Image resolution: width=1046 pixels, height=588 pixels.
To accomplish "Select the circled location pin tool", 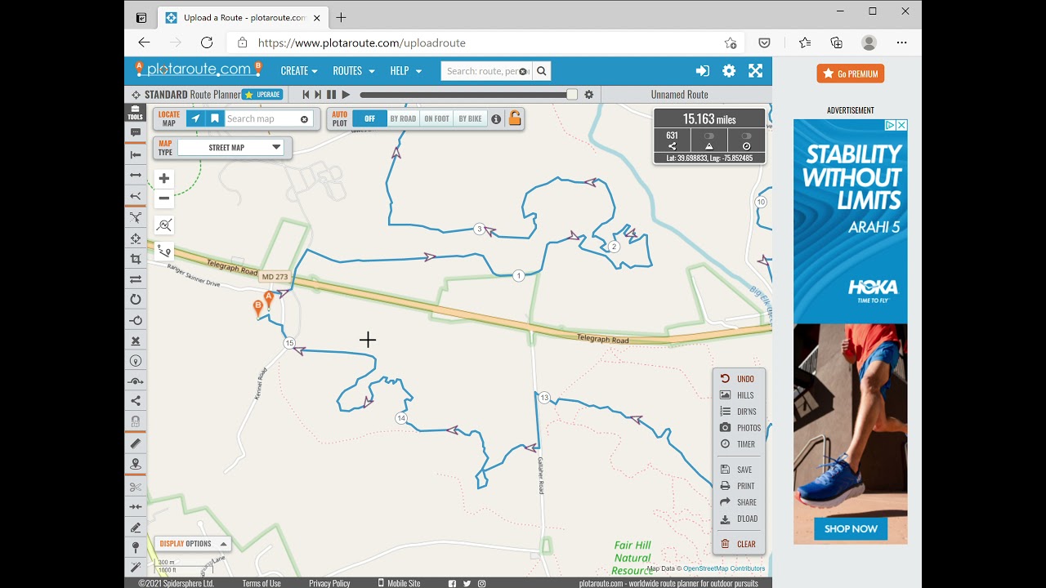I will (136, 360).
